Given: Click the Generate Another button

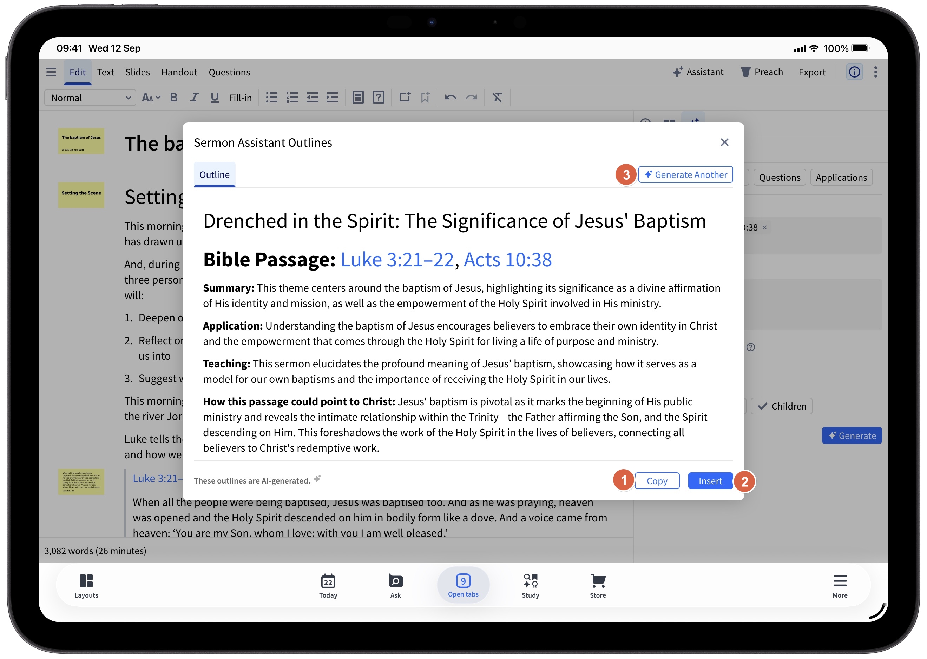Looking at the screenshot, I should pos(685,175).
